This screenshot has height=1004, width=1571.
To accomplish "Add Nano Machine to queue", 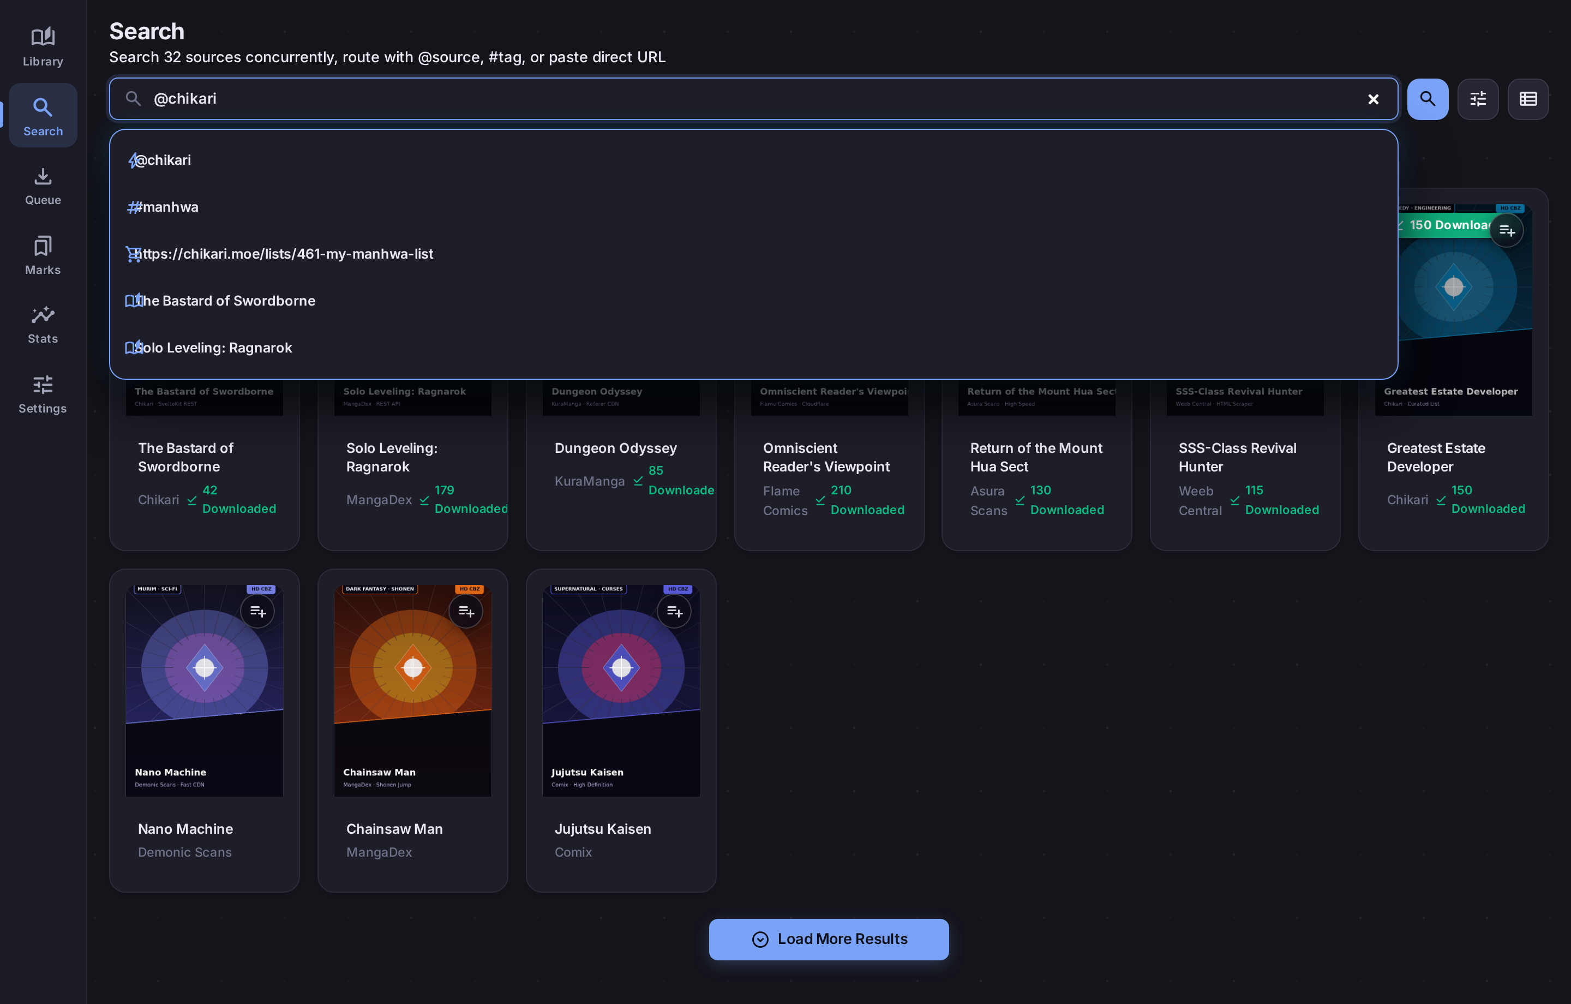I will pyautogui.click(x=257, y=612).
